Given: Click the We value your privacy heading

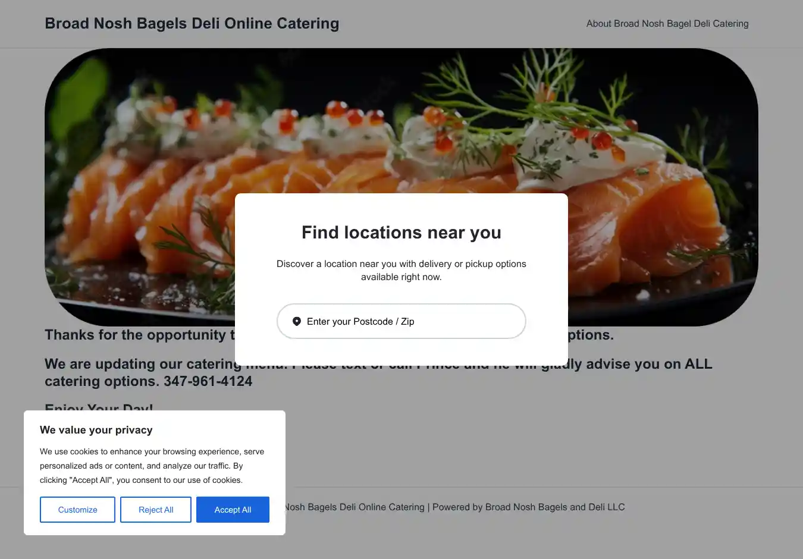Looking at the screenshot, I should click(x=96, y=430).
